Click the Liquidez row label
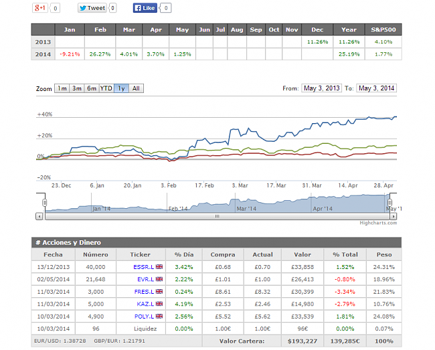The height and width of the screenshot is (350, 435). pyautogui.click(x=145, y=329)
